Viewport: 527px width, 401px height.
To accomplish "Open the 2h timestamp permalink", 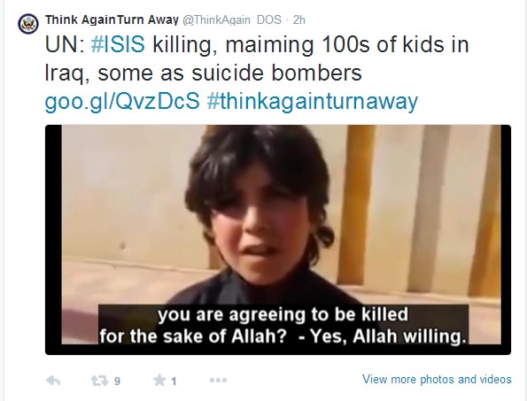I will [298, 19].
